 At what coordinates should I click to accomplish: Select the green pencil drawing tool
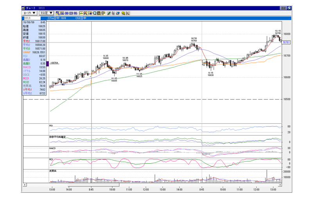click(109, 13)
